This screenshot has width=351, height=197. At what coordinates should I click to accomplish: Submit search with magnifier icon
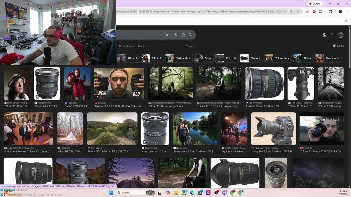[x=190, y=35]
